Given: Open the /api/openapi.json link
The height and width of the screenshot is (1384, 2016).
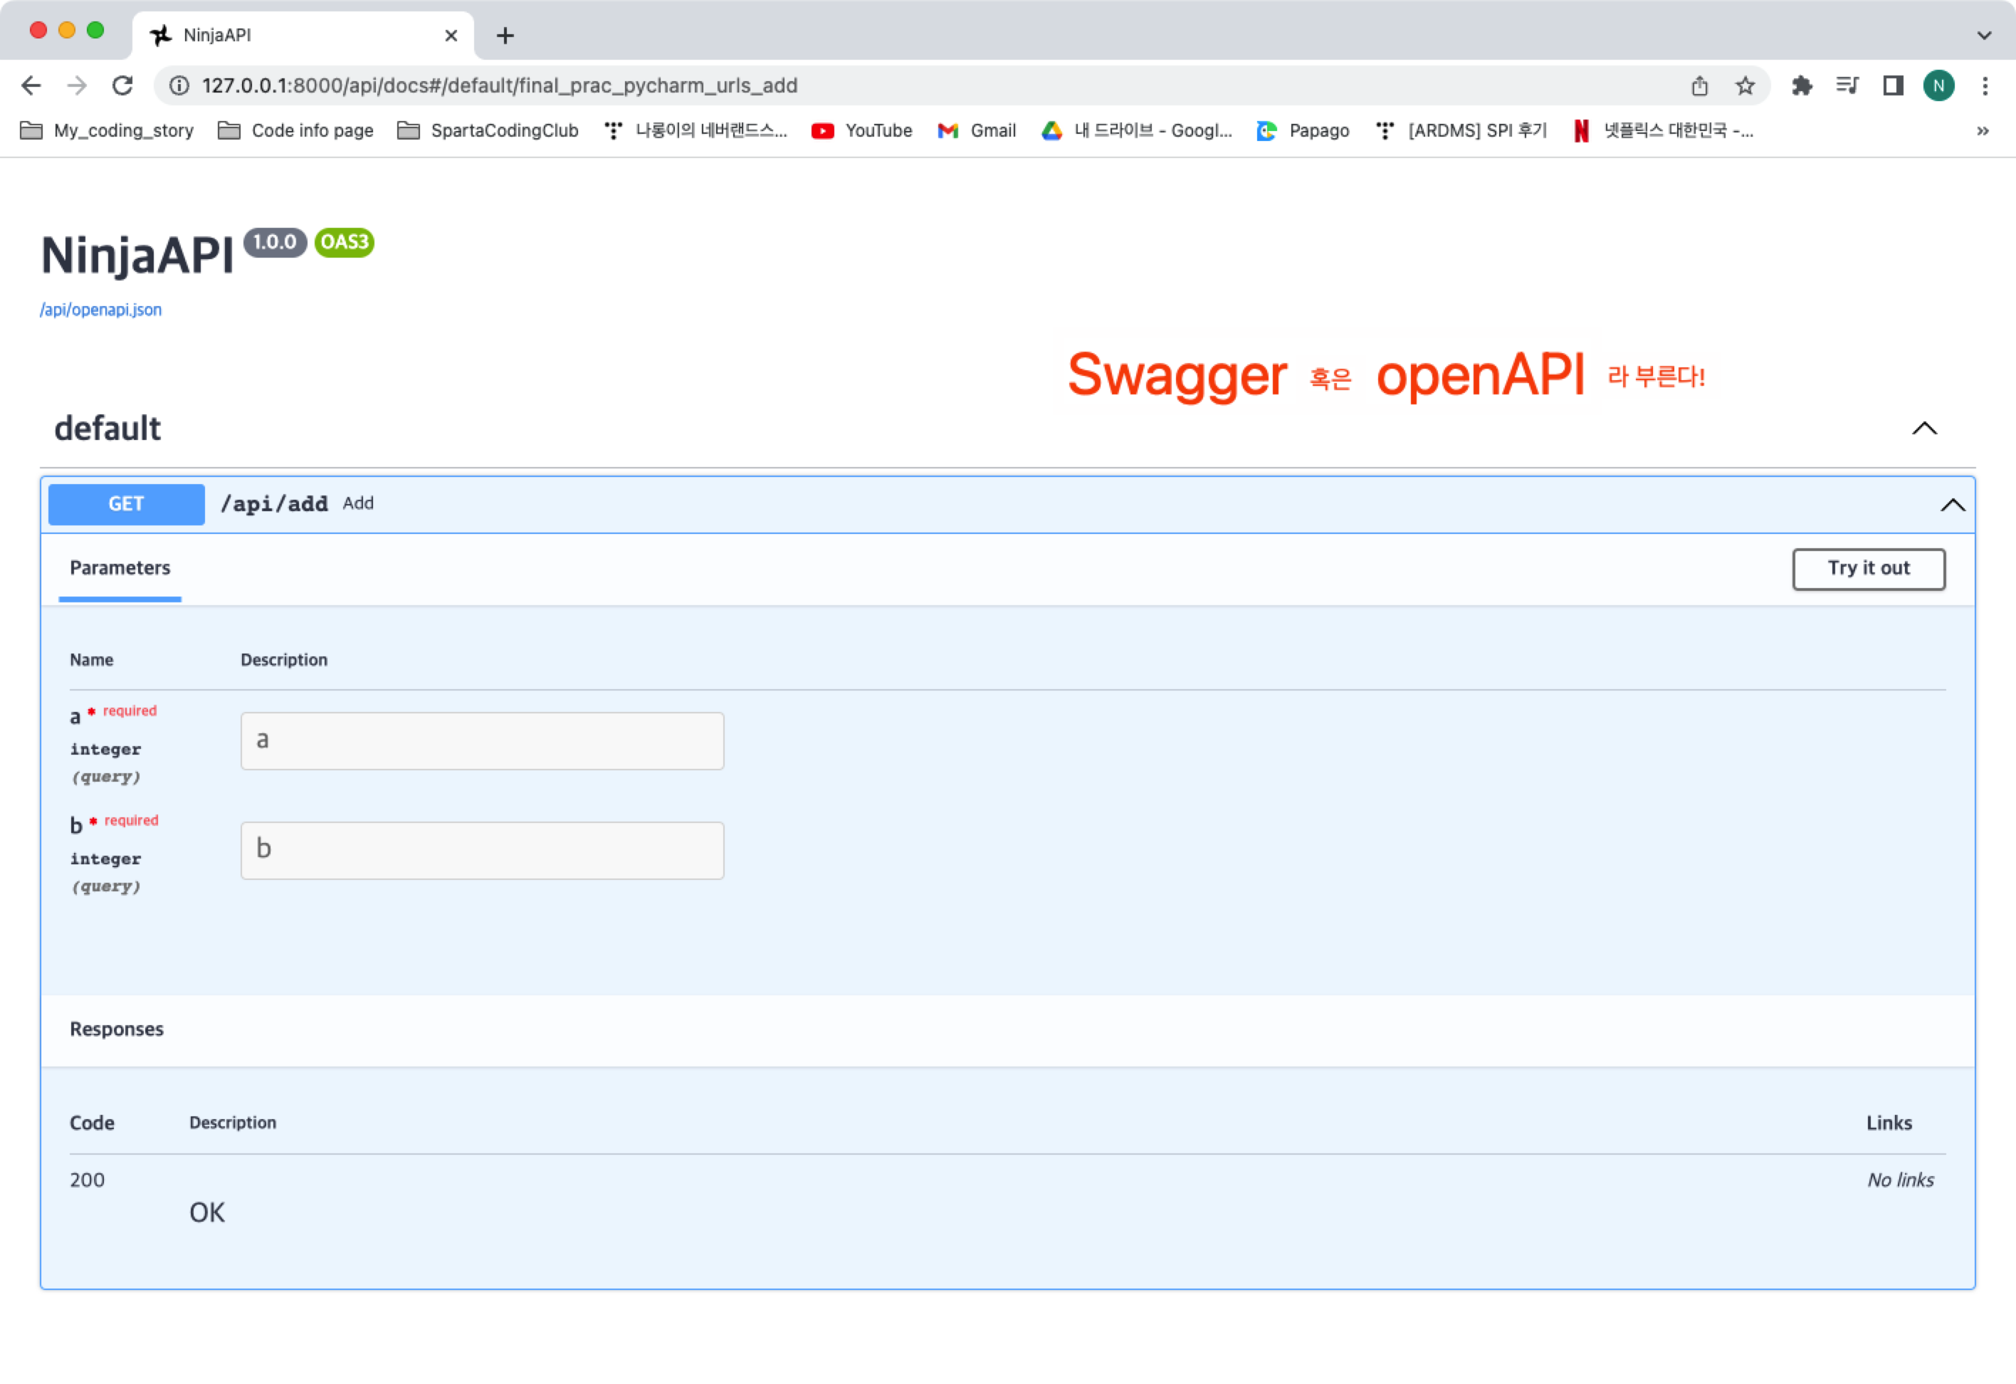Looking at the screenshot, I should coord(100,310).
